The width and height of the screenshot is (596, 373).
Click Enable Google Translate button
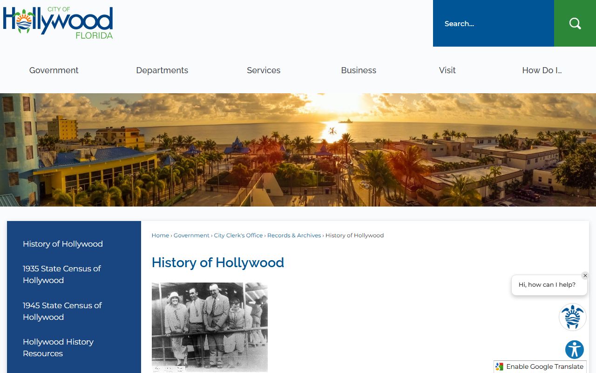(x=540, y=366)
